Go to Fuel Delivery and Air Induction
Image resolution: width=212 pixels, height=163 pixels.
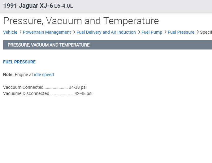[106, 32]
